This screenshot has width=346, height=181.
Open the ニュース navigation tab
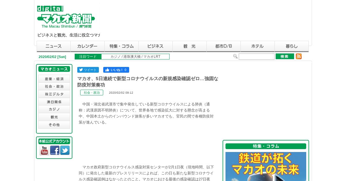point(54,46)
